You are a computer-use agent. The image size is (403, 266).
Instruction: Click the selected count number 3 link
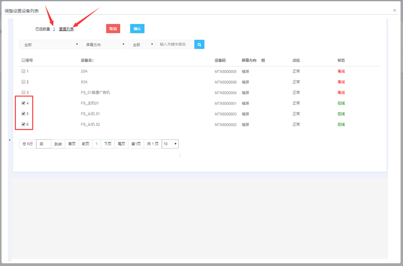tap(54, 29)
